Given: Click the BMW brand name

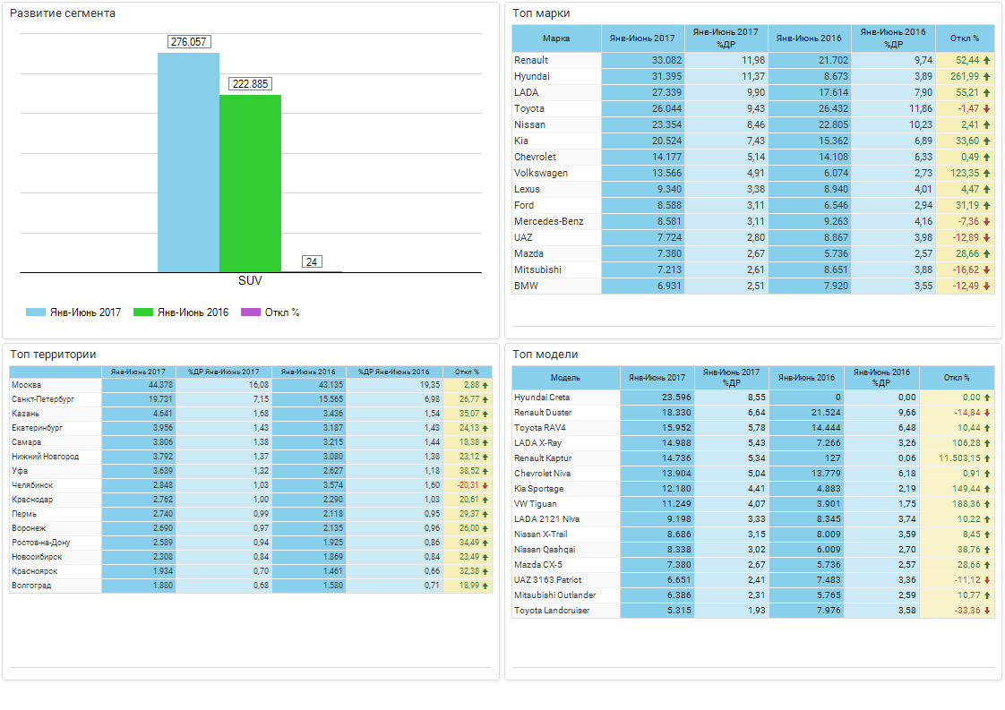Looking at the screenshot, I should pos(526,286).
